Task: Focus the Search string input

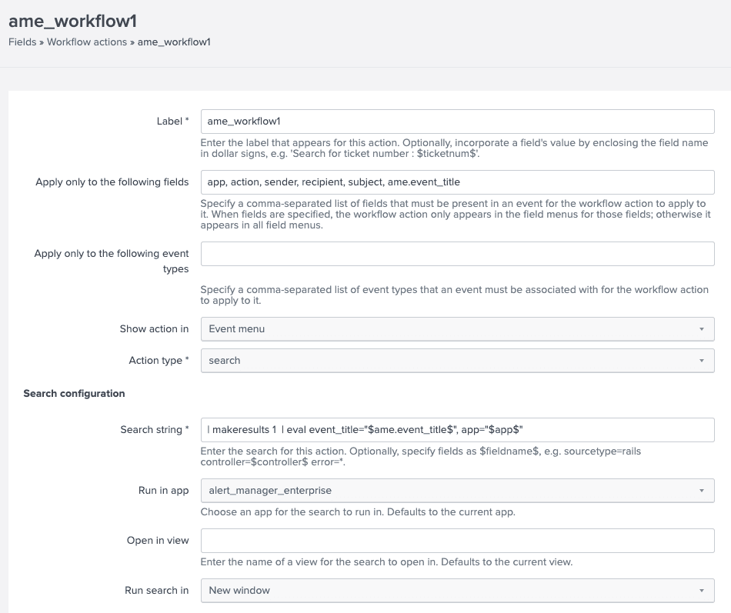Action: [457, 430]
